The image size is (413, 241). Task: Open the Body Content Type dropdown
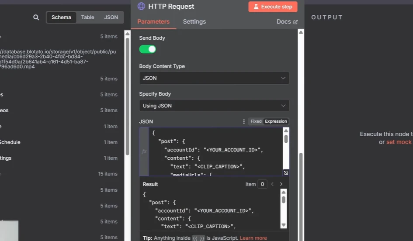click(x=214, y=78)
